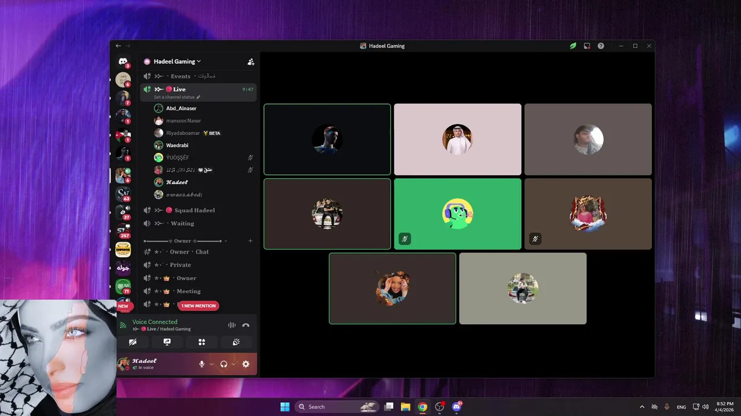Viewport: 741px width, 416px height.
Task: Open the Owner Chat text channel
Action: tap(199, 252)
